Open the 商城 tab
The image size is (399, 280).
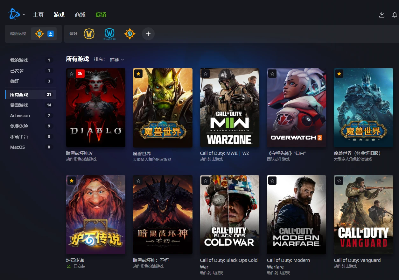[x=80, y=15]
